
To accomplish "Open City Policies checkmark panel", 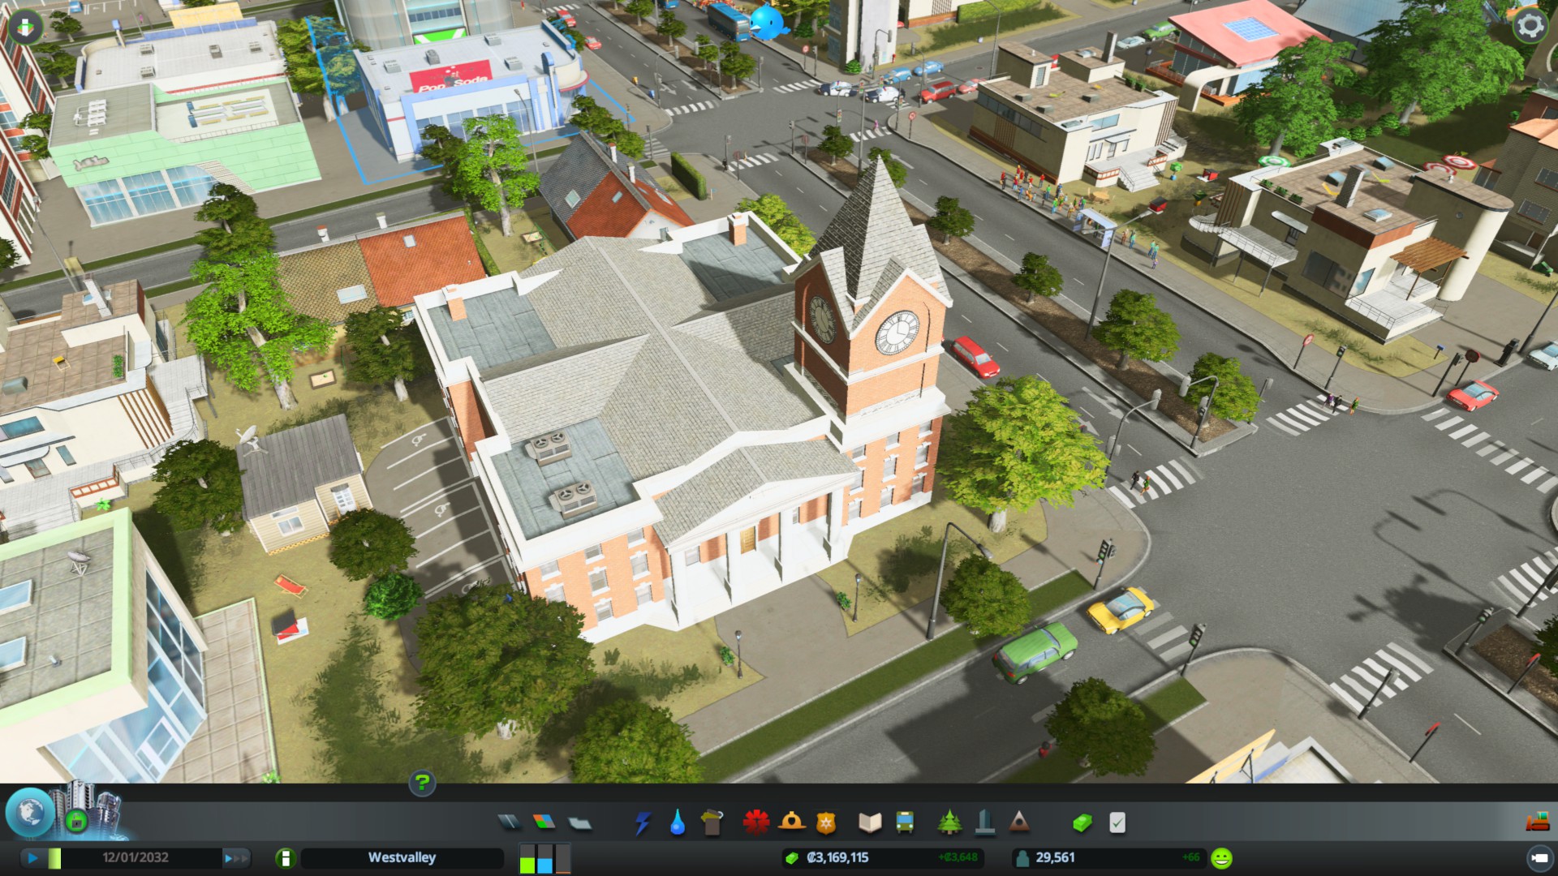I will point(1117,822).
